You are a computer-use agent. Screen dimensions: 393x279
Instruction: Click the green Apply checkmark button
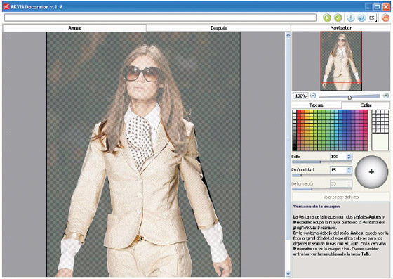(338, 18)
